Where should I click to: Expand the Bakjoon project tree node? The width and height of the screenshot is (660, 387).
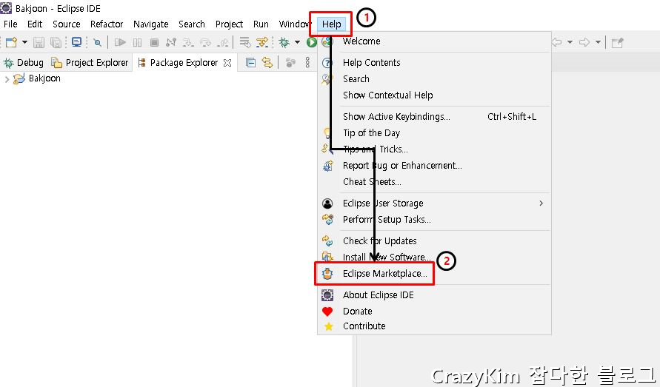(7, 78)
